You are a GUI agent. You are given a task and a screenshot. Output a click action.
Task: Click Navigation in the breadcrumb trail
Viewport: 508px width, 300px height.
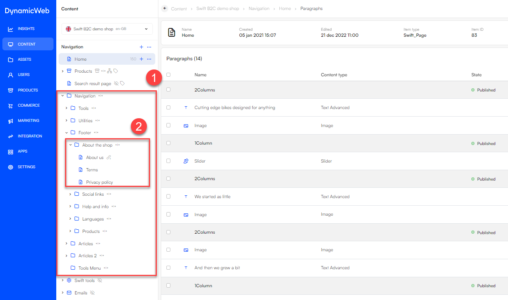coord(259,8)
